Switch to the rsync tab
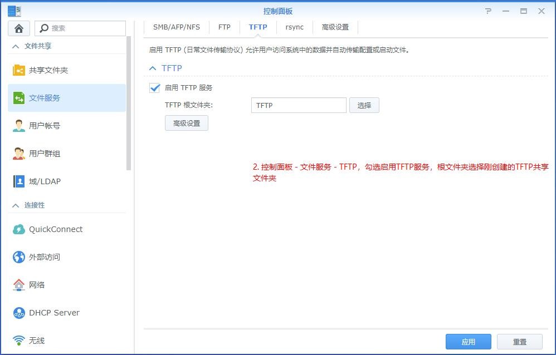 [x=294, y=27]
